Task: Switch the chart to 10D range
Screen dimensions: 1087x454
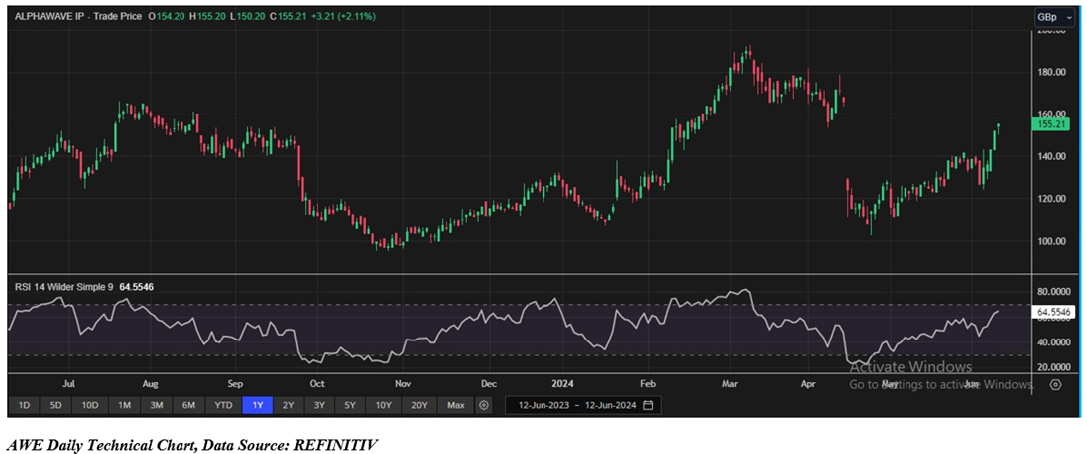Action: click(90, 405)
